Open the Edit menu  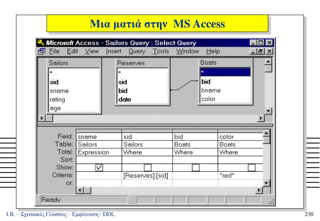coord(73,51)
